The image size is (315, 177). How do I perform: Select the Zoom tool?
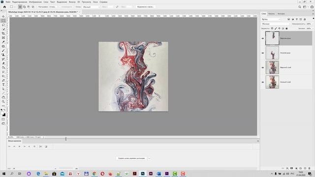tap(3, 102)
